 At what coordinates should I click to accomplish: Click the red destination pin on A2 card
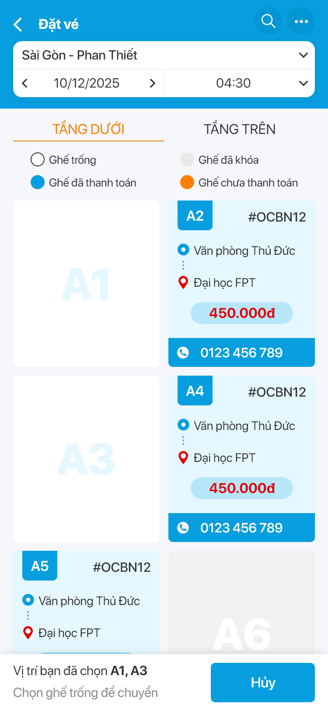pyautogui.click(x=183, y=282)
